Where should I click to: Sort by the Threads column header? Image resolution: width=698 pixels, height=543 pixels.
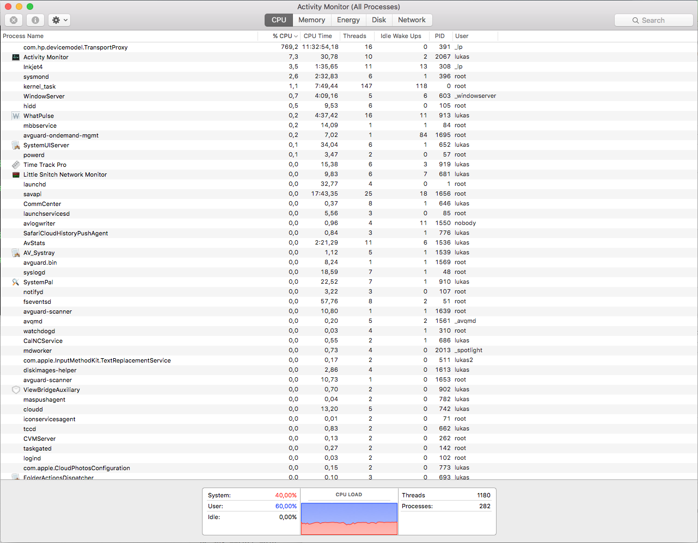coord(354,36)
